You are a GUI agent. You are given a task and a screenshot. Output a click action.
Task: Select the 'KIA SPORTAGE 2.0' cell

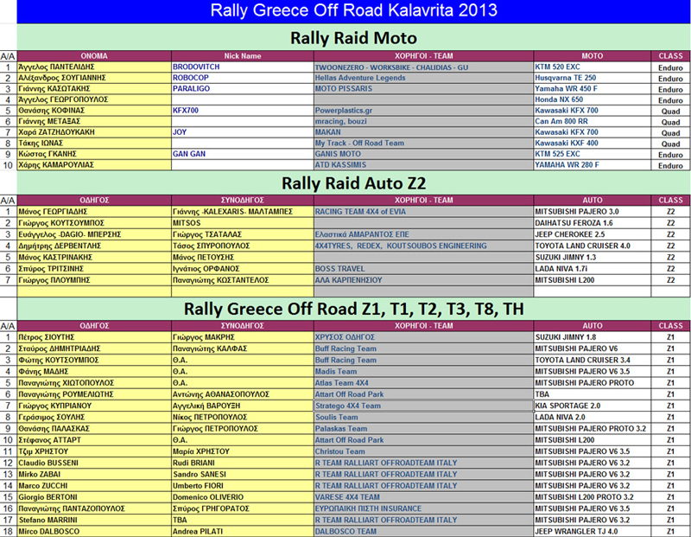[593, 406]
